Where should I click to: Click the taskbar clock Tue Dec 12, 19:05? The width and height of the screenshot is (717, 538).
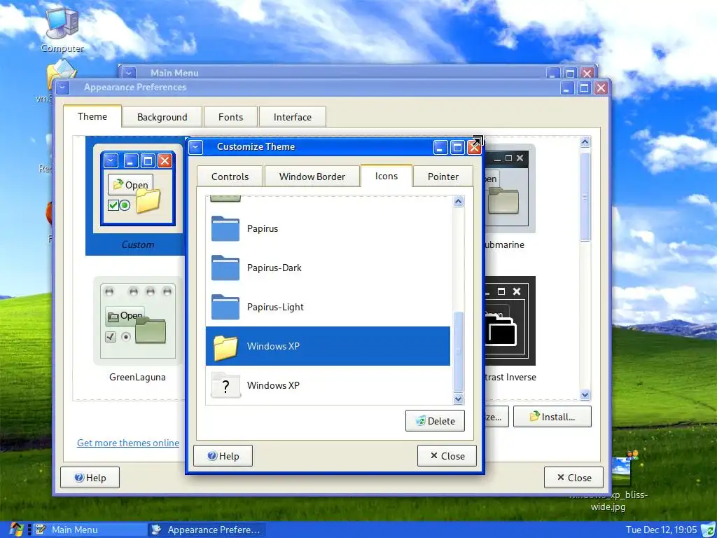point(661,530)
